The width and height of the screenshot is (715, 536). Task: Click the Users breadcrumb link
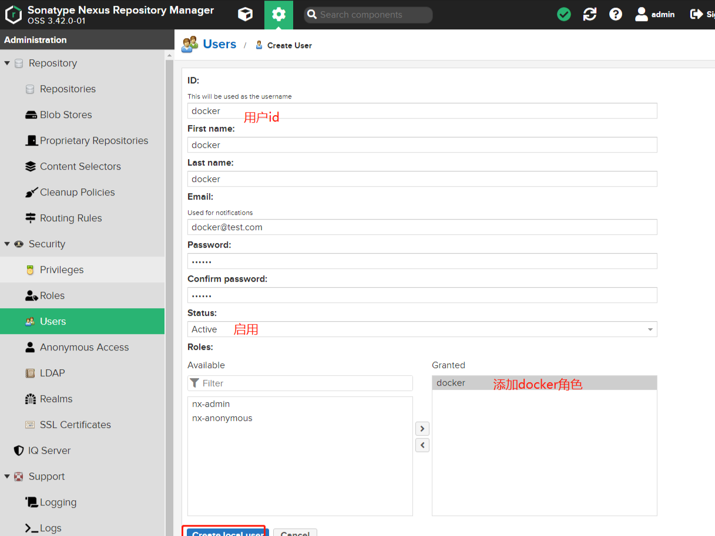tap(219, 45)
